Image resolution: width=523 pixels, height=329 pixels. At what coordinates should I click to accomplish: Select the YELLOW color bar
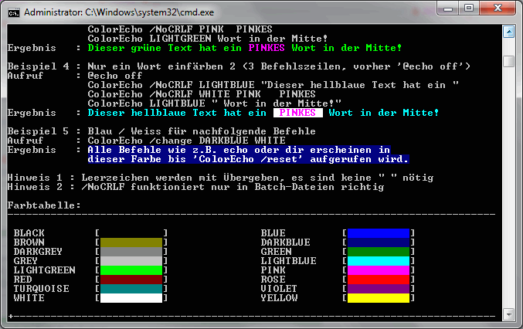pos(378,298)
